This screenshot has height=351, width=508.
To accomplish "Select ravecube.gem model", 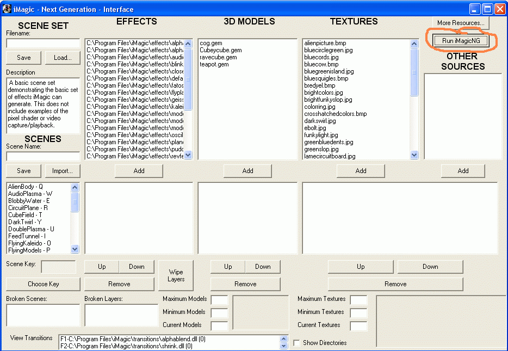I will [218, 57].
